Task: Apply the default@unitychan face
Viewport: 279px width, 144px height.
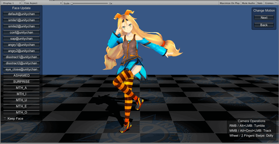Action: pyautogui.click(x=21, y=14)
